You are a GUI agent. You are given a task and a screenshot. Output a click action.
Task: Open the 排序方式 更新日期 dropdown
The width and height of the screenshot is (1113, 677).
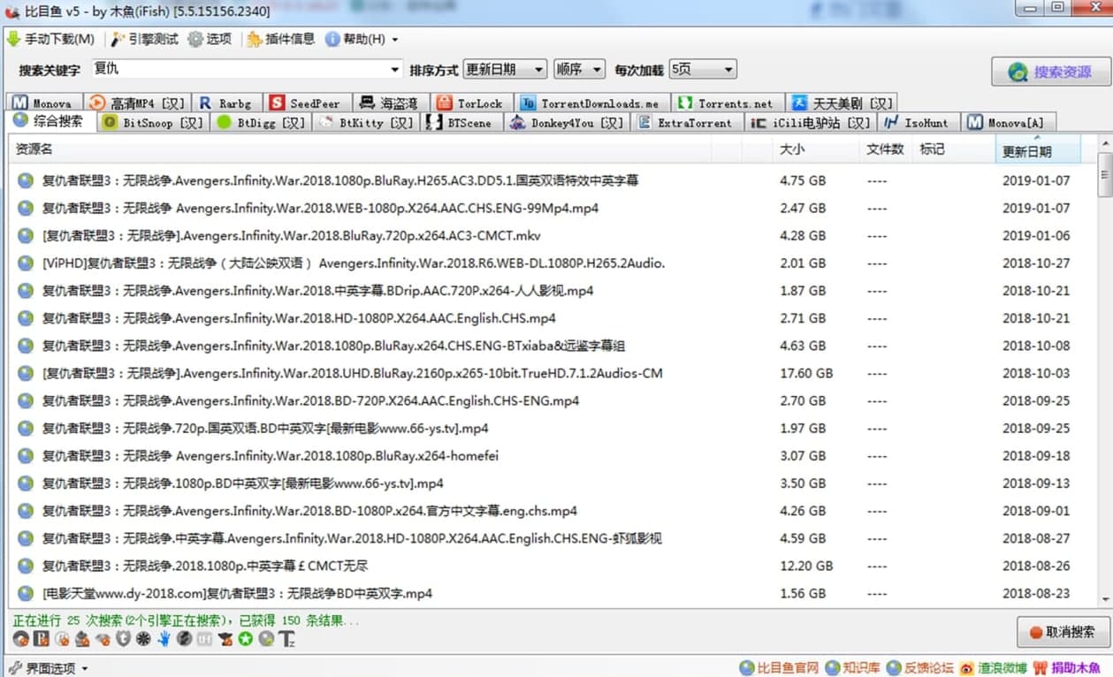point(505,69)
